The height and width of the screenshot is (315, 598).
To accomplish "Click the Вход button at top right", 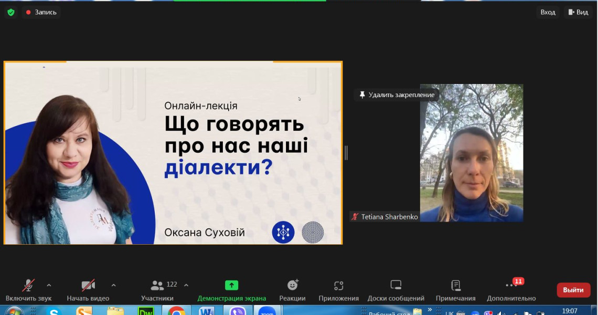I will click(548, 12).
